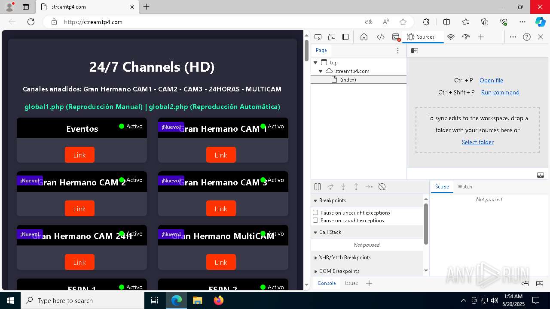Open browser Extensions puzzle icon

(x=426, y=22)
